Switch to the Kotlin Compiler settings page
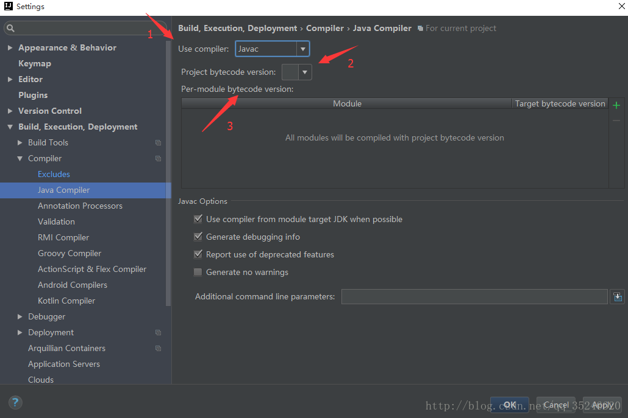 [66, 301]
